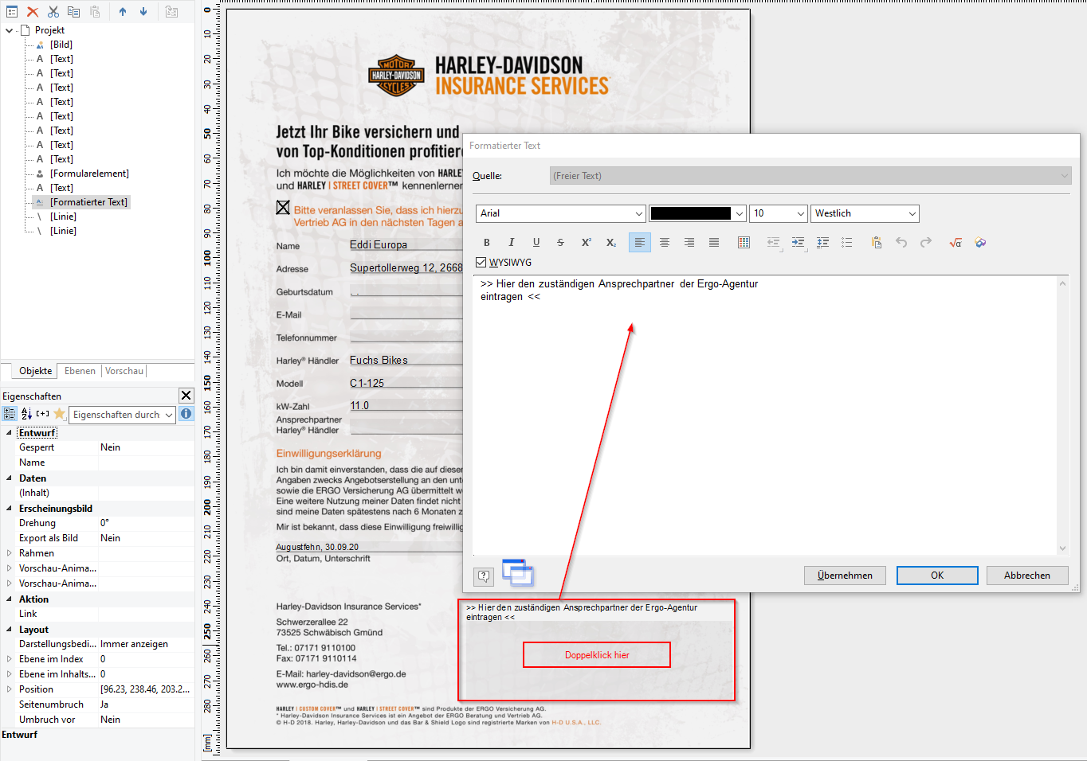Open property favorites star
Image resolution: width=1087 pixels, height=761 pixels.
[59, 414]
